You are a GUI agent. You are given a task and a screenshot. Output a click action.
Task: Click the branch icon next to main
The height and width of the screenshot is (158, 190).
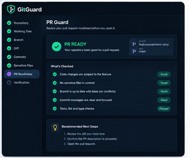point(134,51)
